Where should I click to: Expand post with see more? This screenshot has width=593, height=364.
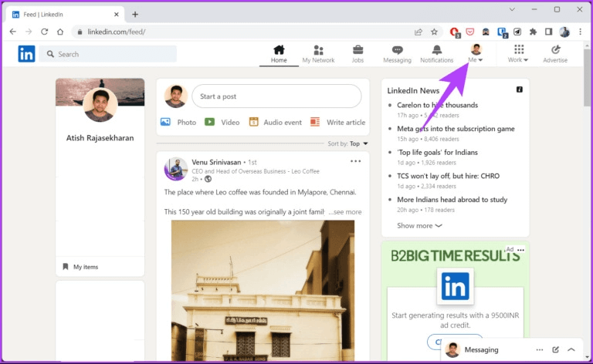(345, 212)
